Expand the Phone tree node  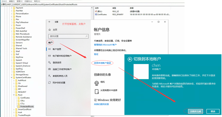pyautogui.click(x=12, y=16)
